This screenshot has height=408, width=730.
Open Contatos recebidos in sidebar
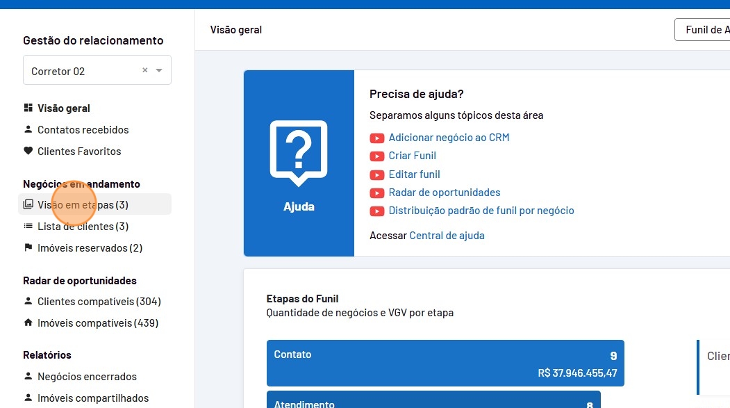point(83,130)
